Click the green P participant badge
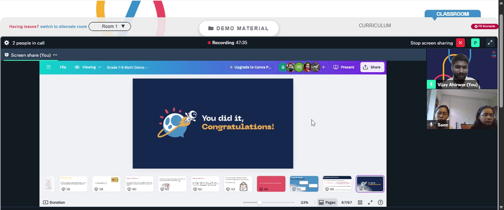The width and height of the screenshot is (504, 210). tap(475, 43)
